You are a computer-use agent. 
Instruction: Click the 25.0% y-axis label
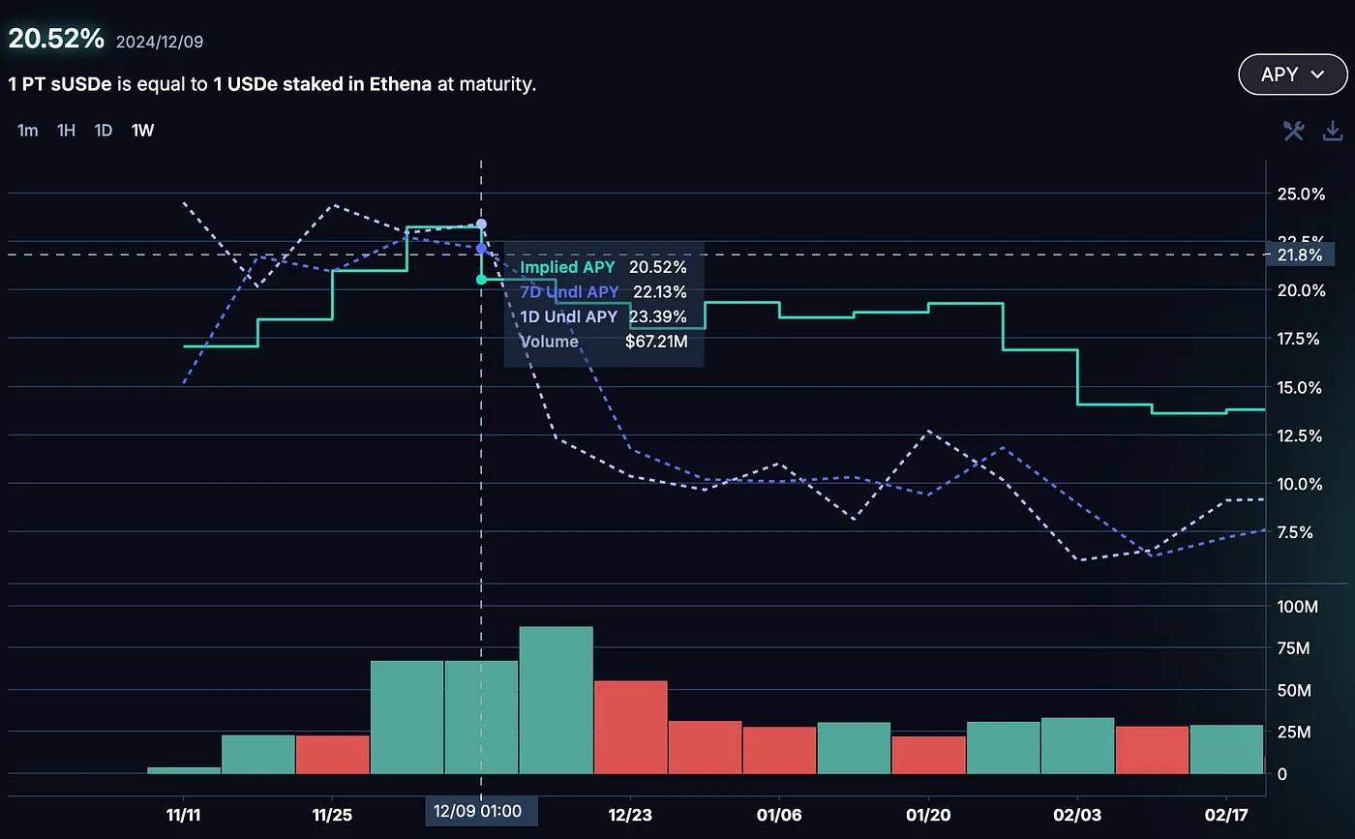pos(1302,194)
